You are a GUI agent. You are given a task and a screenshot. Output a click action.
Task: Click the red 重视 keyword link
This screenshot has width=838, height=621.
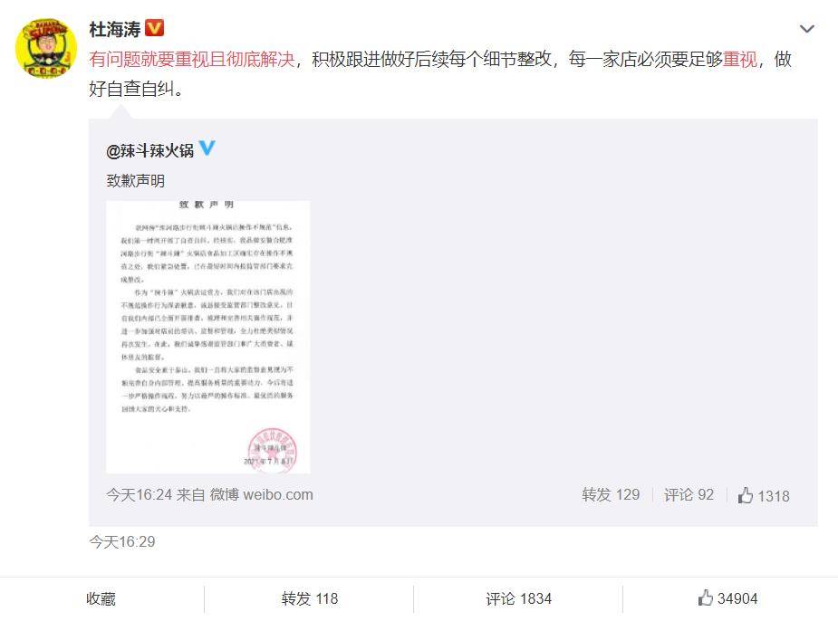point(740,59)
